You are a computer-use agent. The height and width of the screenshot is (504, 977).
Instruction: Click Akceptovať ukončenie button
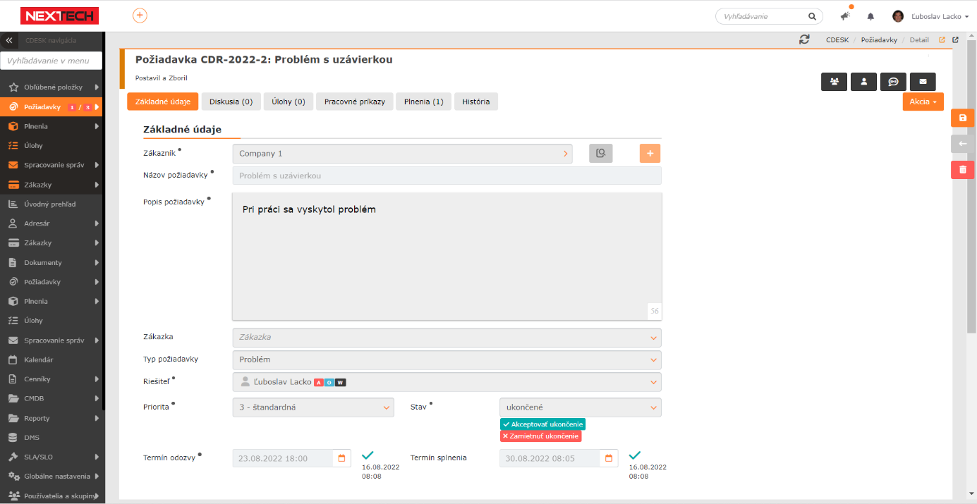coord(542,424)
